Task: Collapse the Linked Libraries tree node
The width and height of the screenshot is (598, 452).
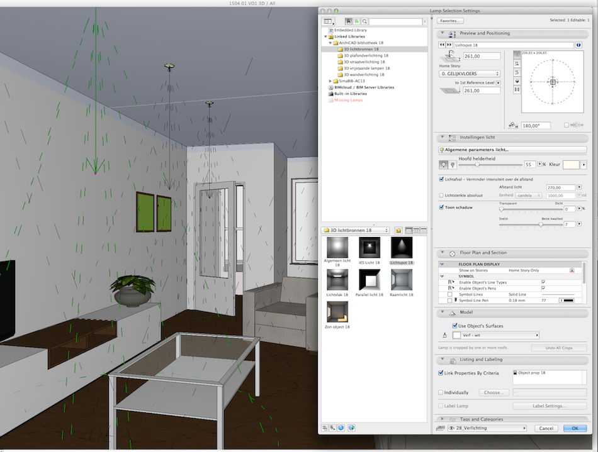Action: [325, 36]
